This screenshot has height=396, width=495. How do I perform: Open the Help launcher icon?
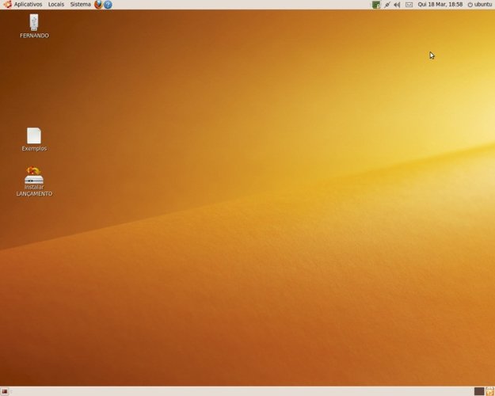pos(108,5)
